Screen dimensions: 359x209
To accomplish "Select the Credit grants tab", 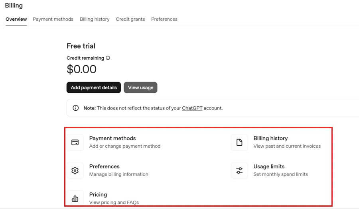I will (x=130, y=19).
